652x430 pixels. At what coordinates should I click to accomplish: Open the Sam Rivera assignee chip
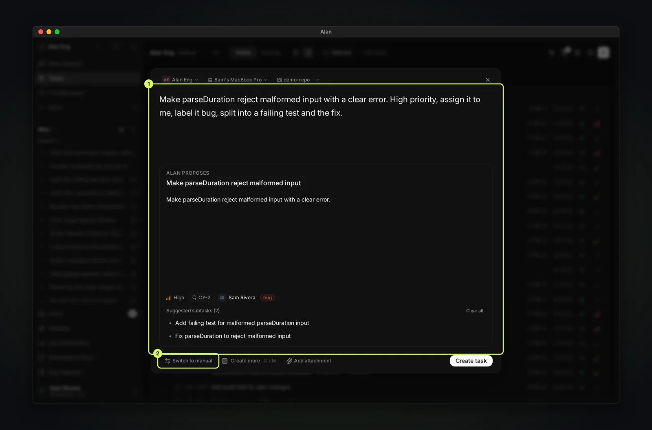tap(237, 298)
